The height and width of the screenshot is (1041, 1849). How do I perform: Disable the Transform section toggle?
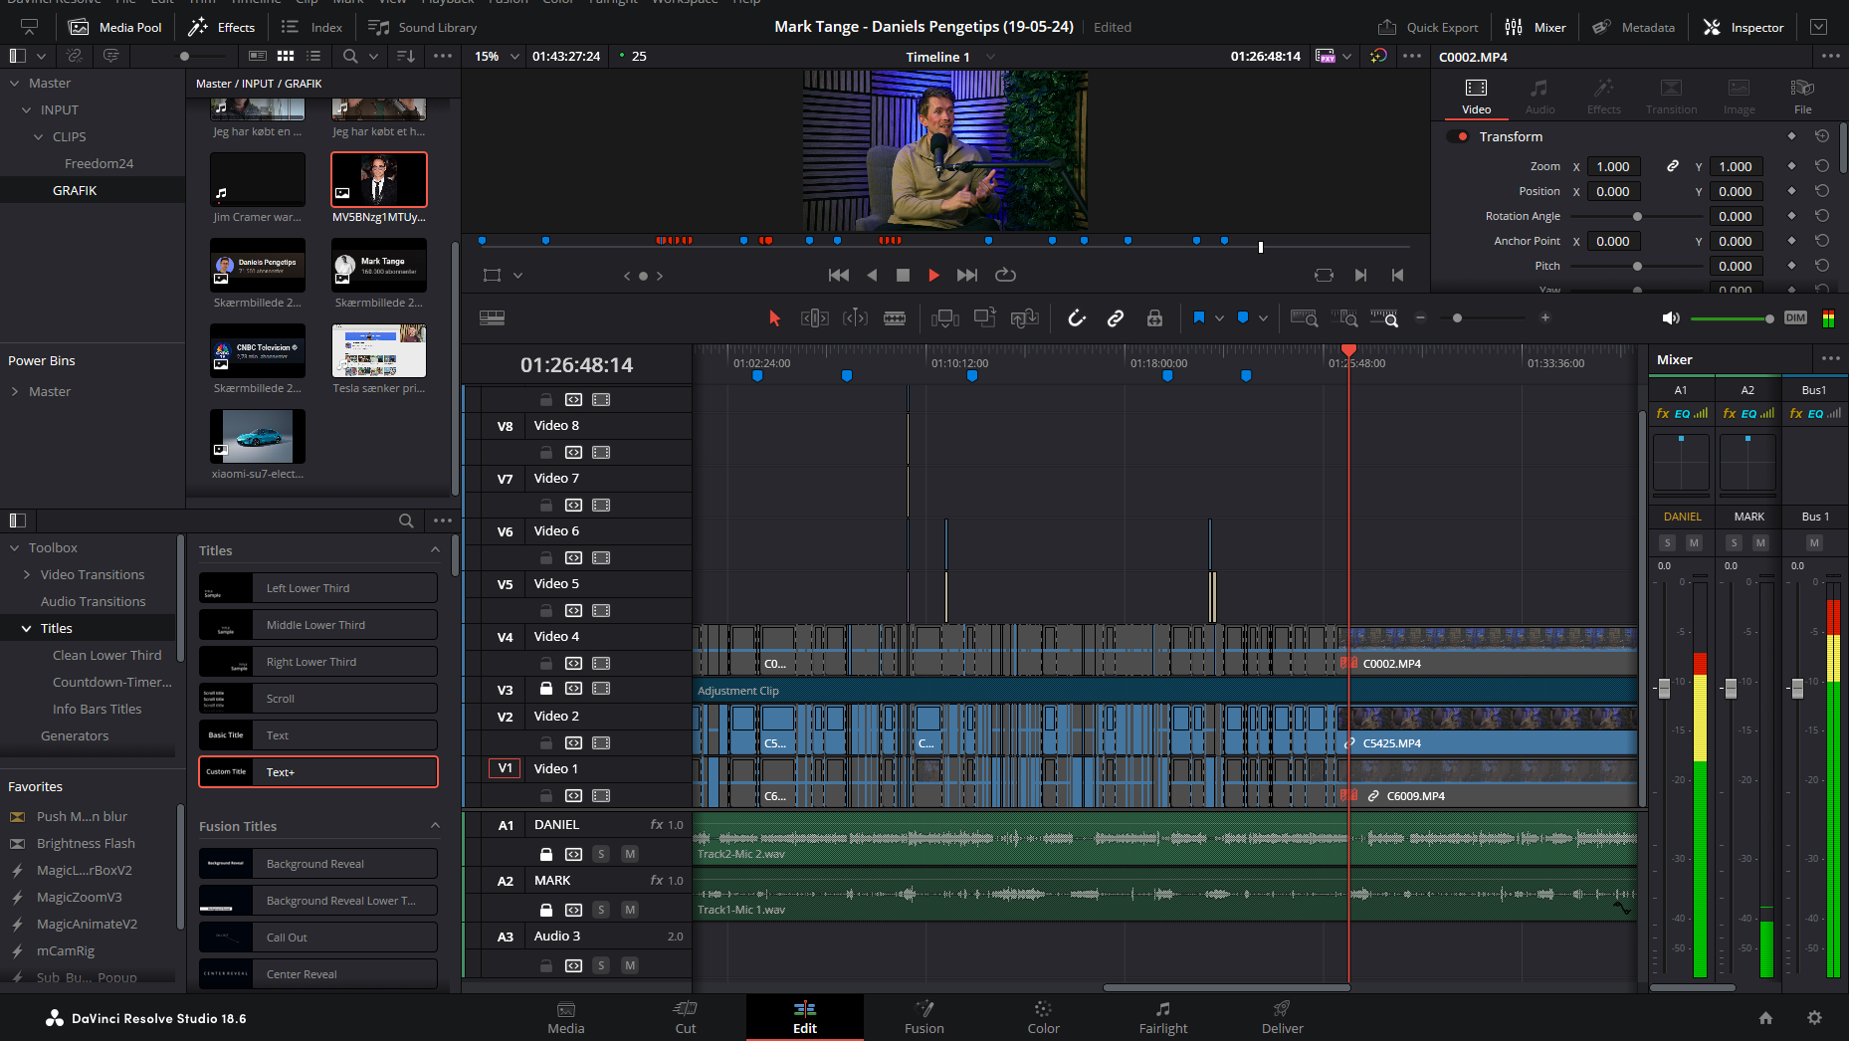click(1458, 136)
